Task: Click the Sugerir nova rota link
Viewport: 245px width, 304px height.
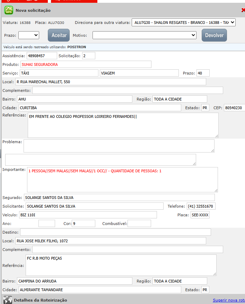Action: tap(229, 300)
